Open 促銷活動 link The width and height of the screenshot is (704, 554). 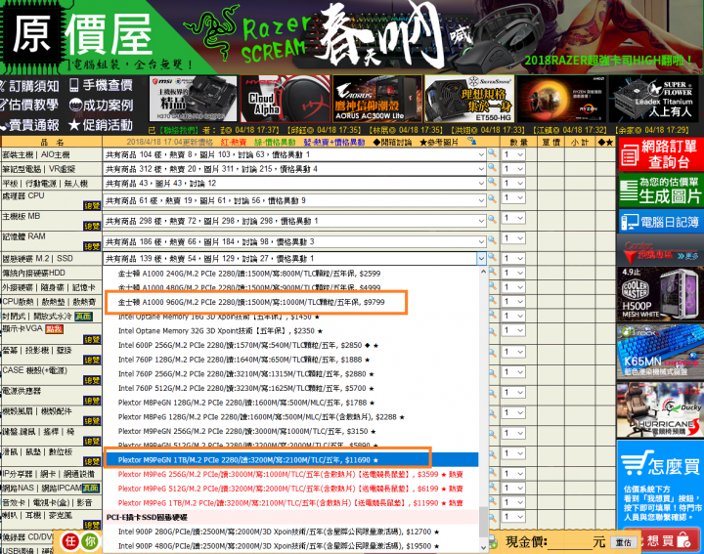click(101, 125)
